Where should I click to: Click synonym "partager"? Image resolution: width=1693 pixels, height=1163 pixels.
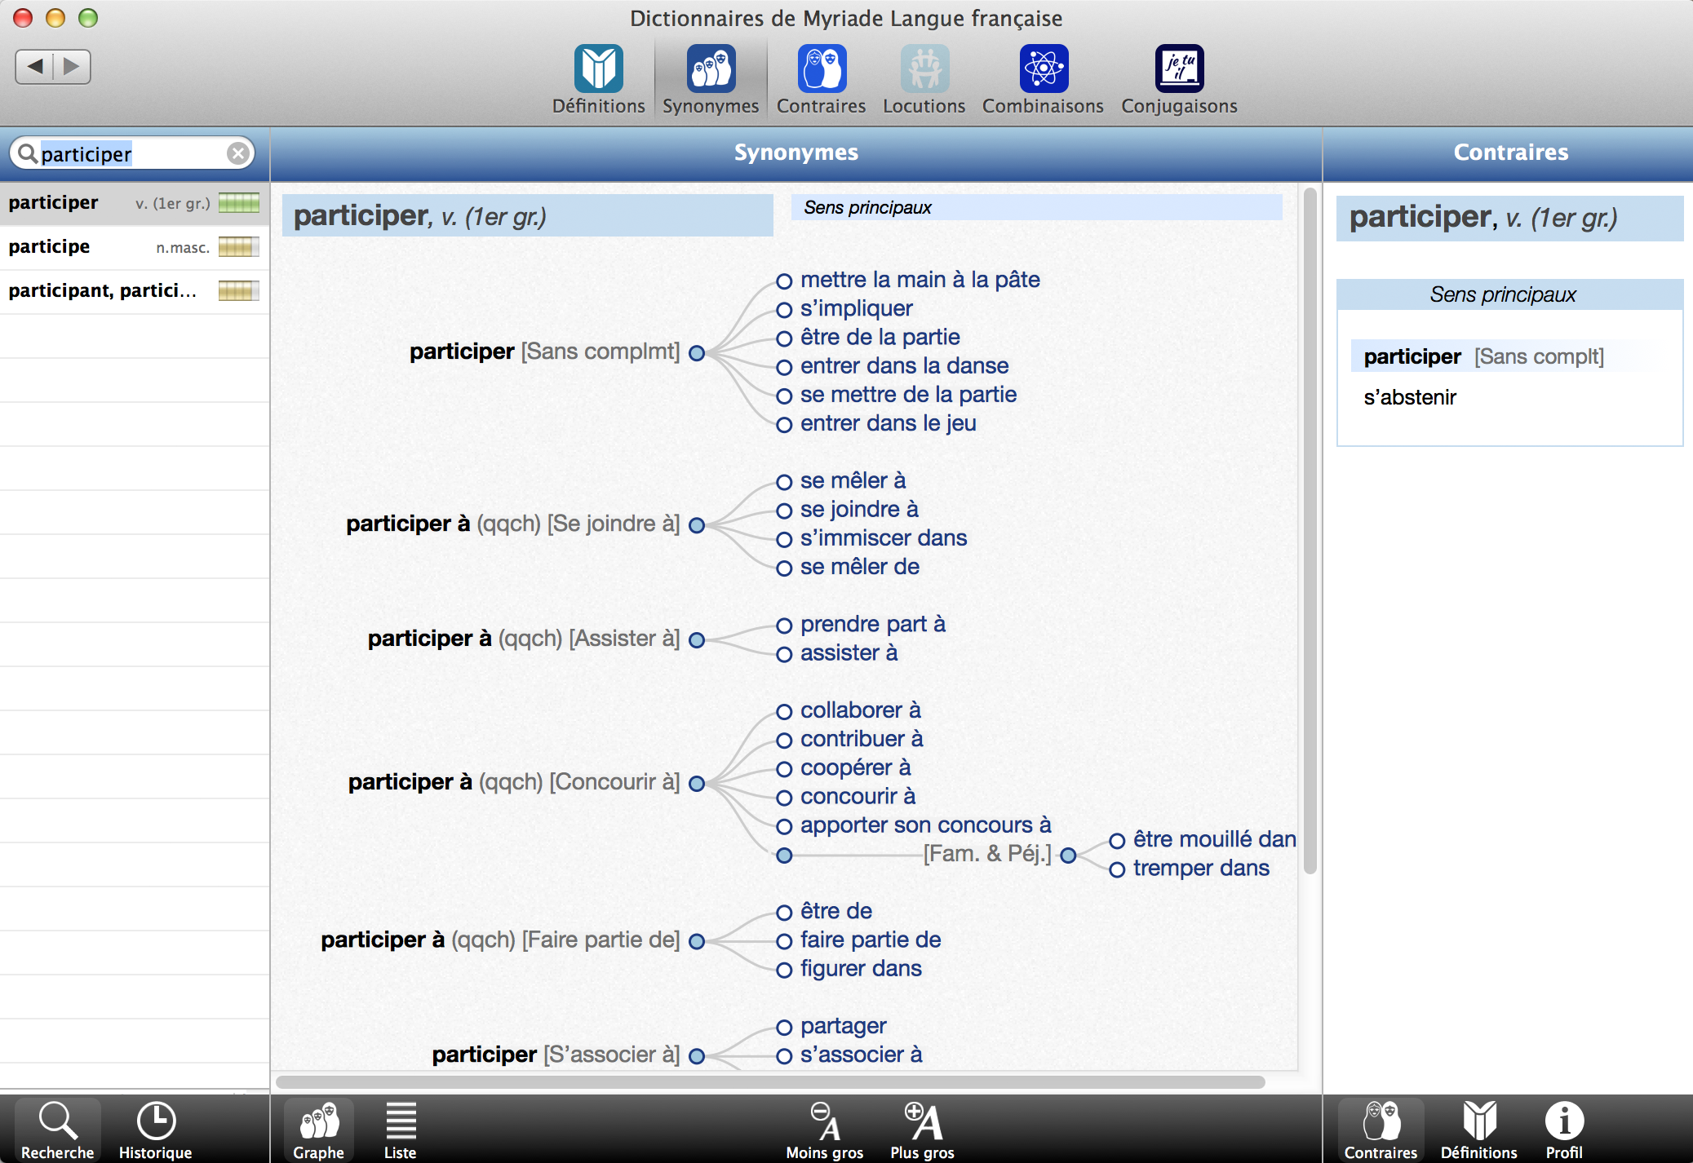coord(843,1026)
